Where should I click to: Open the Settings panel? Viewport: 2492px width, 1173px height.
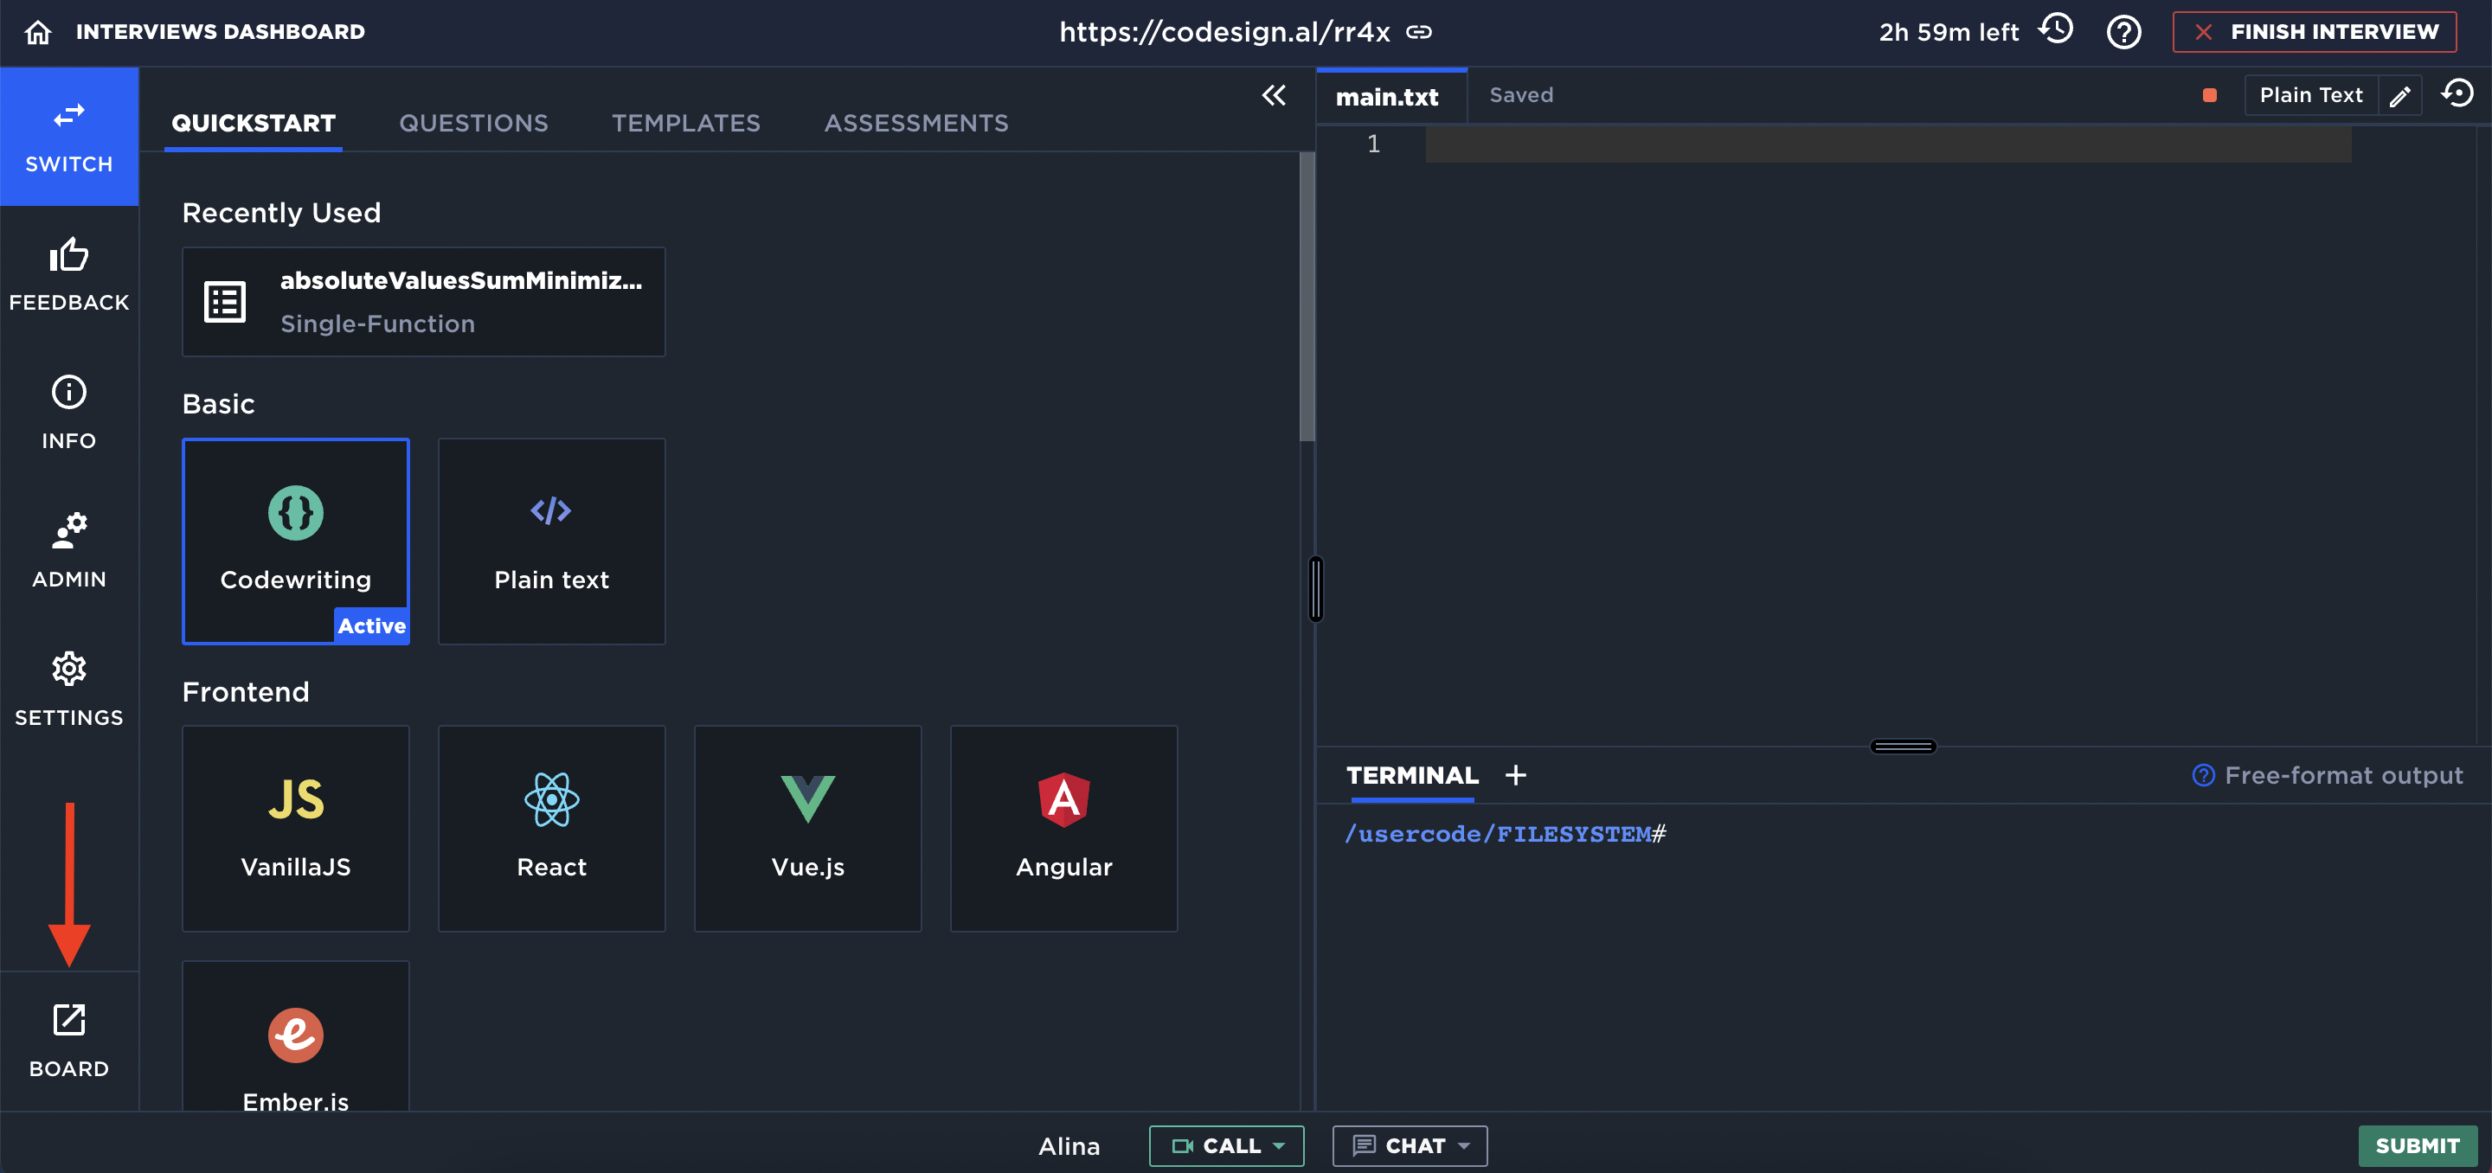pyautogui.click(x=68, y=689)
